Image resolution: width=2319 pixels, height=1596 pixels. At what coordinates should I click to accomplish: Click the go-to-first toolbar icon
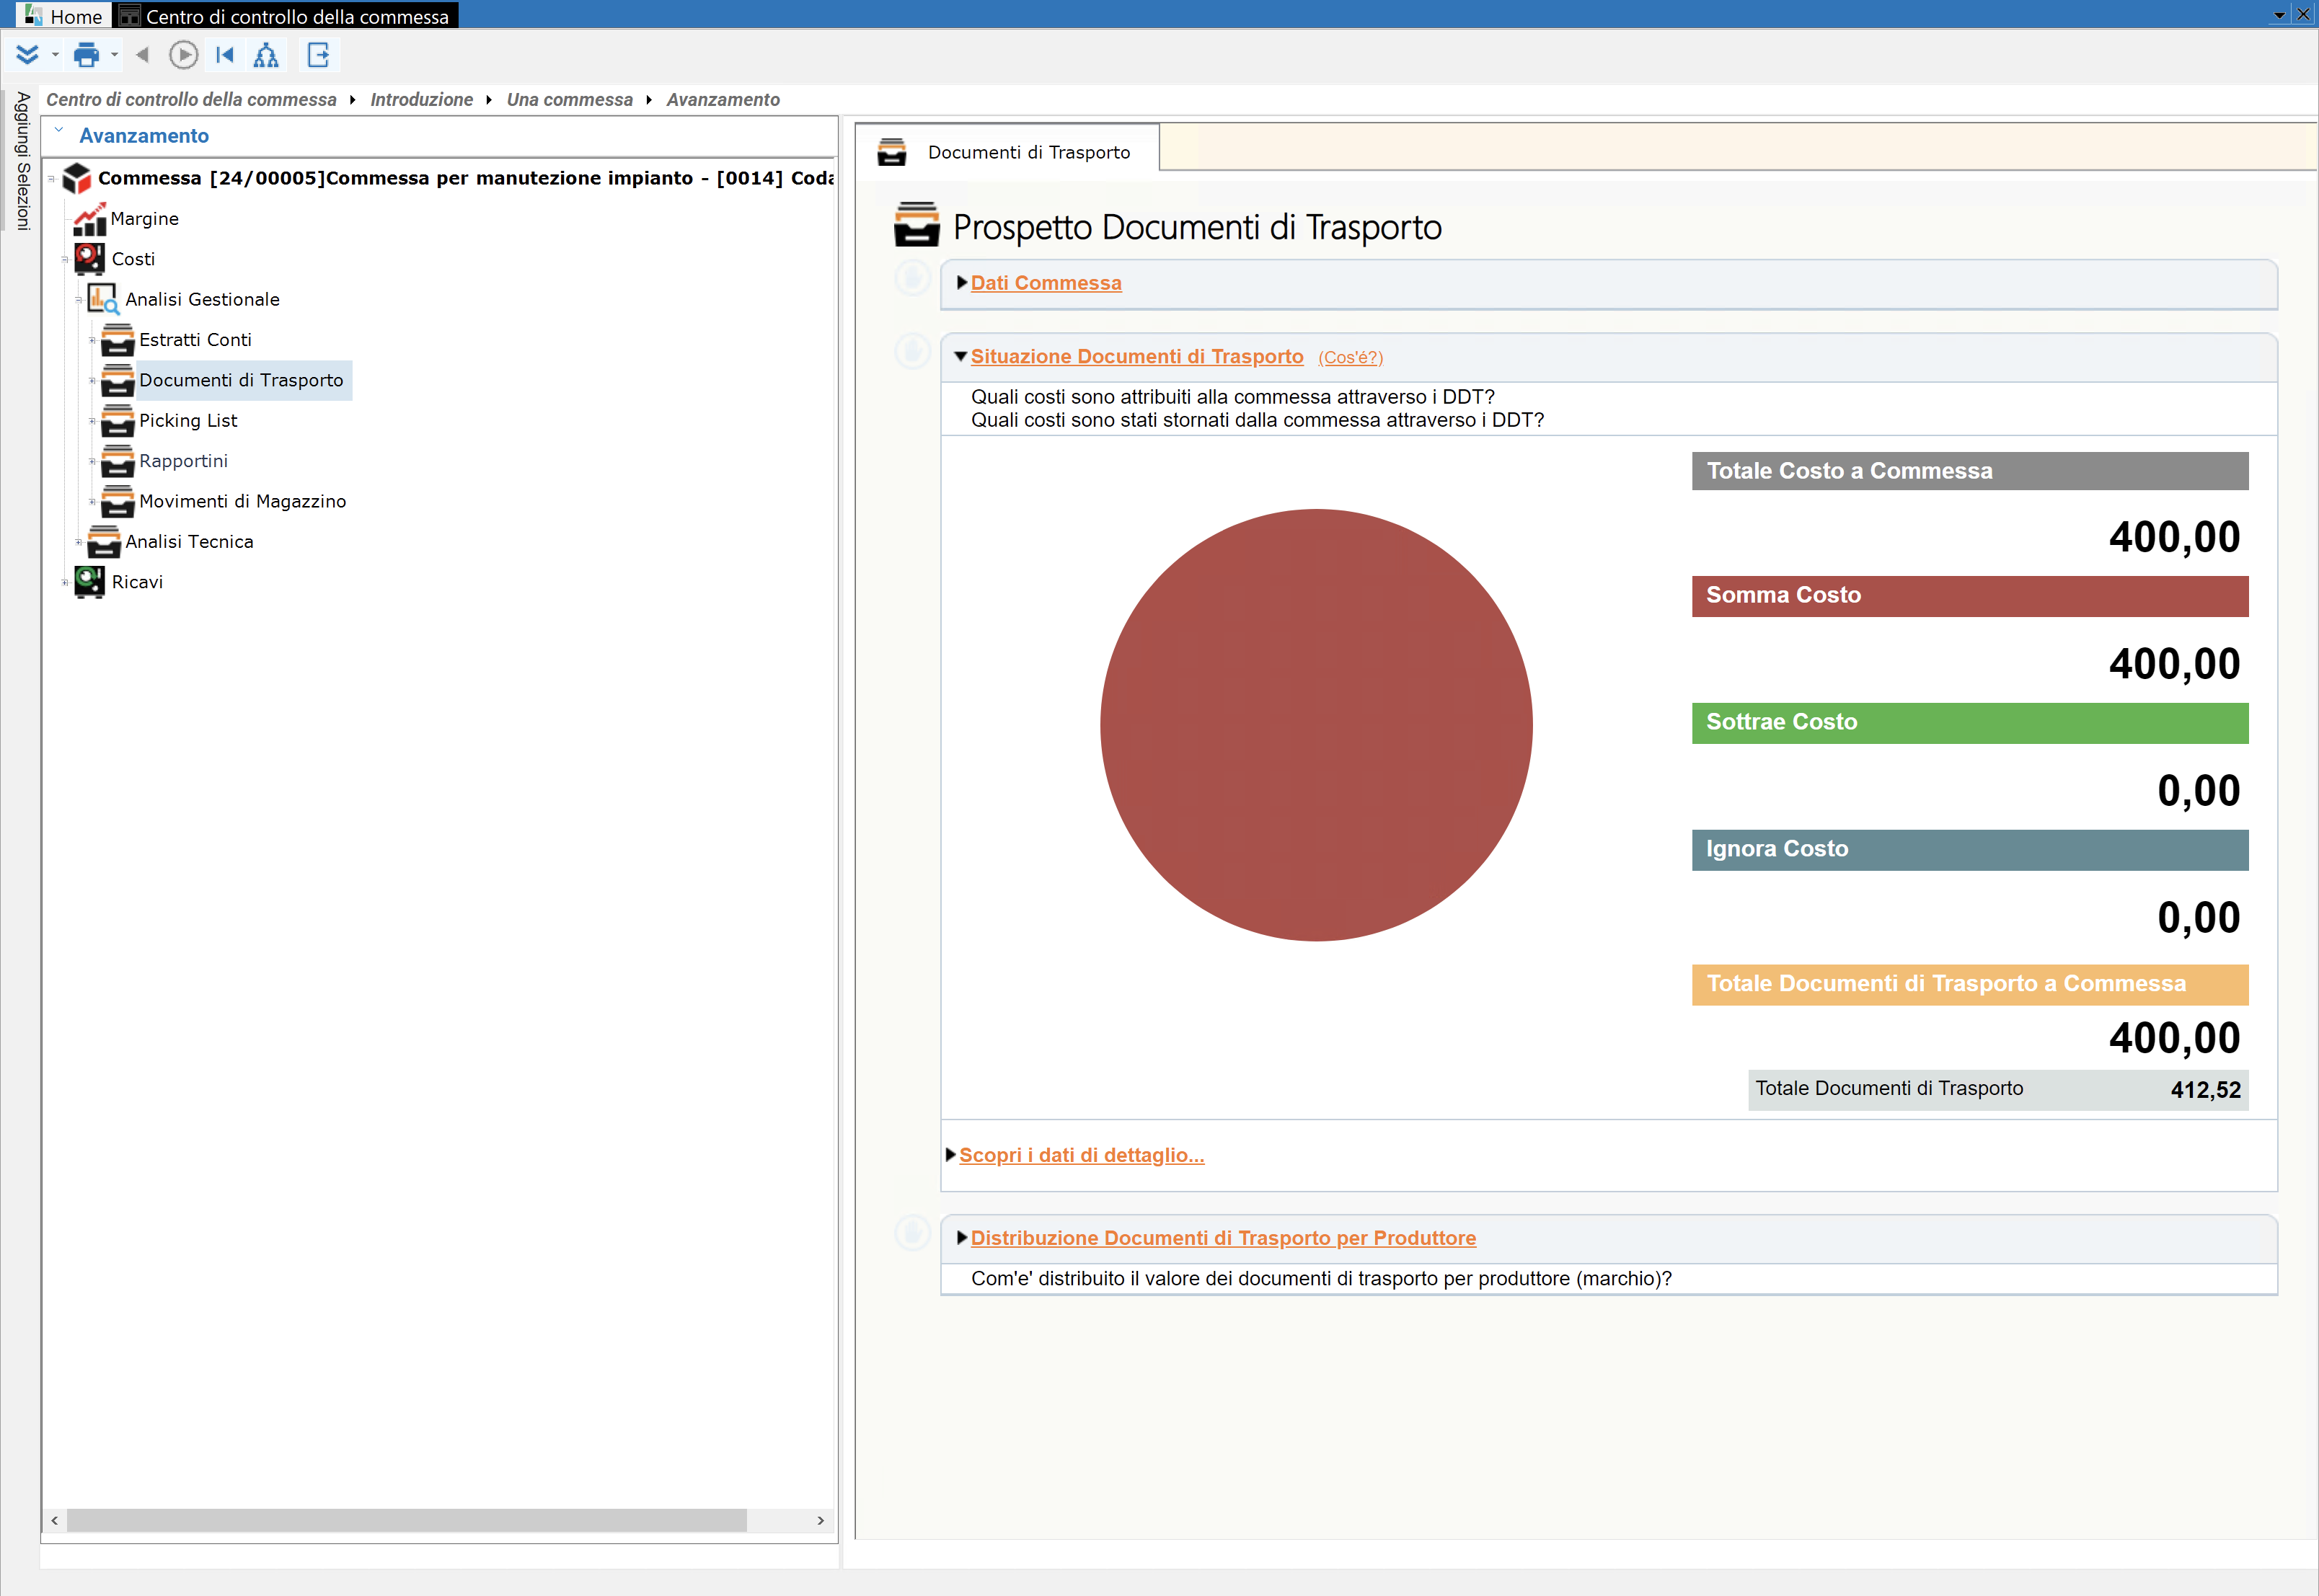225,55
